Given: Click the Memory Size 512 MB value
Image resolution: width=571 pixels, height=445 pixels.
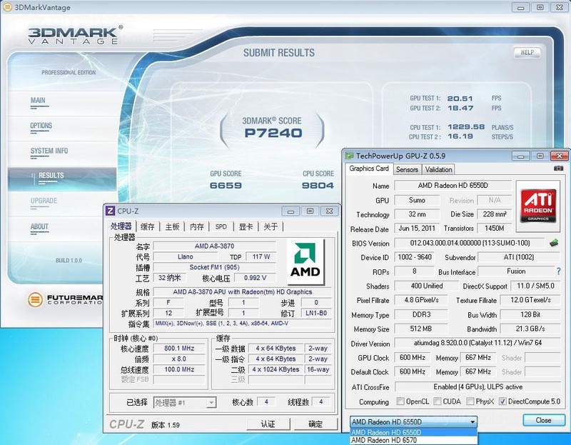Looking at the screenshot, I should (x=421, y=329).
